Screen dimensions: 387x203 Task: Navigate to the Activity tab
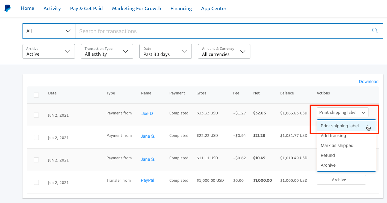tap(52, 8)
